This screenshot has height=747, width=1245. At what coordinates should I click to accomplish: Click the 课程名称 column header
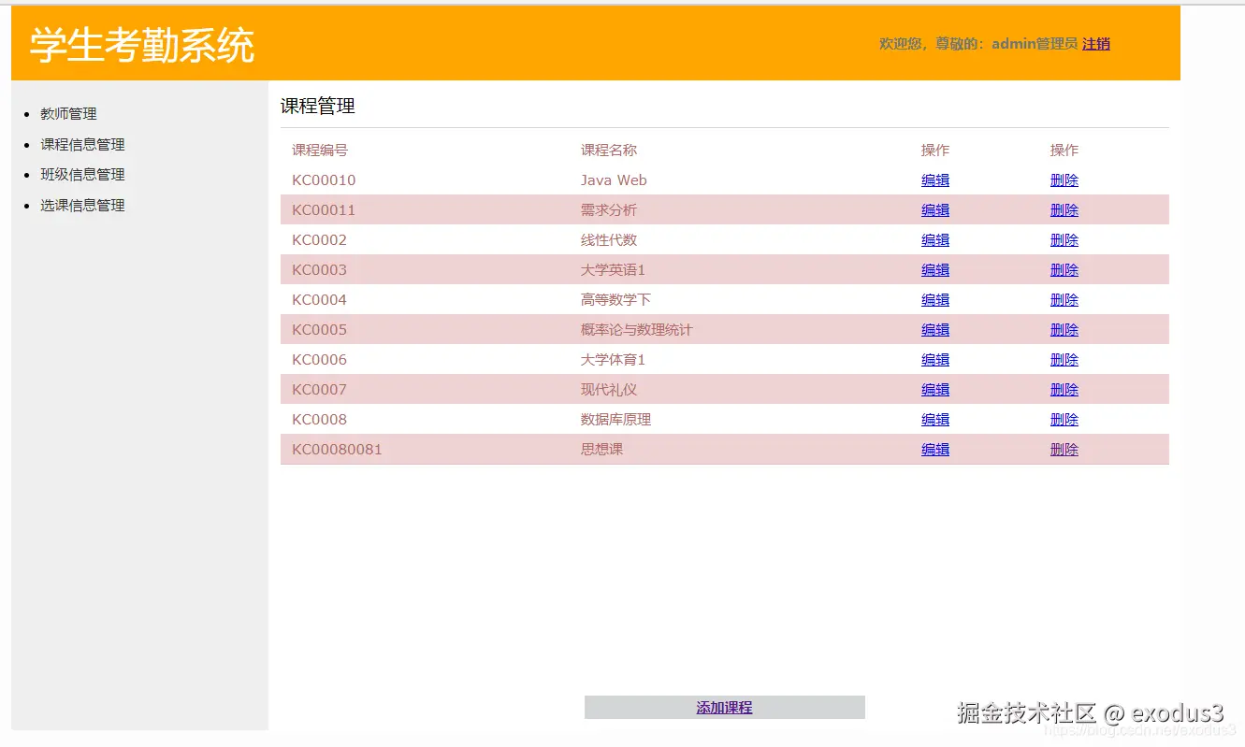pos(609,151)
